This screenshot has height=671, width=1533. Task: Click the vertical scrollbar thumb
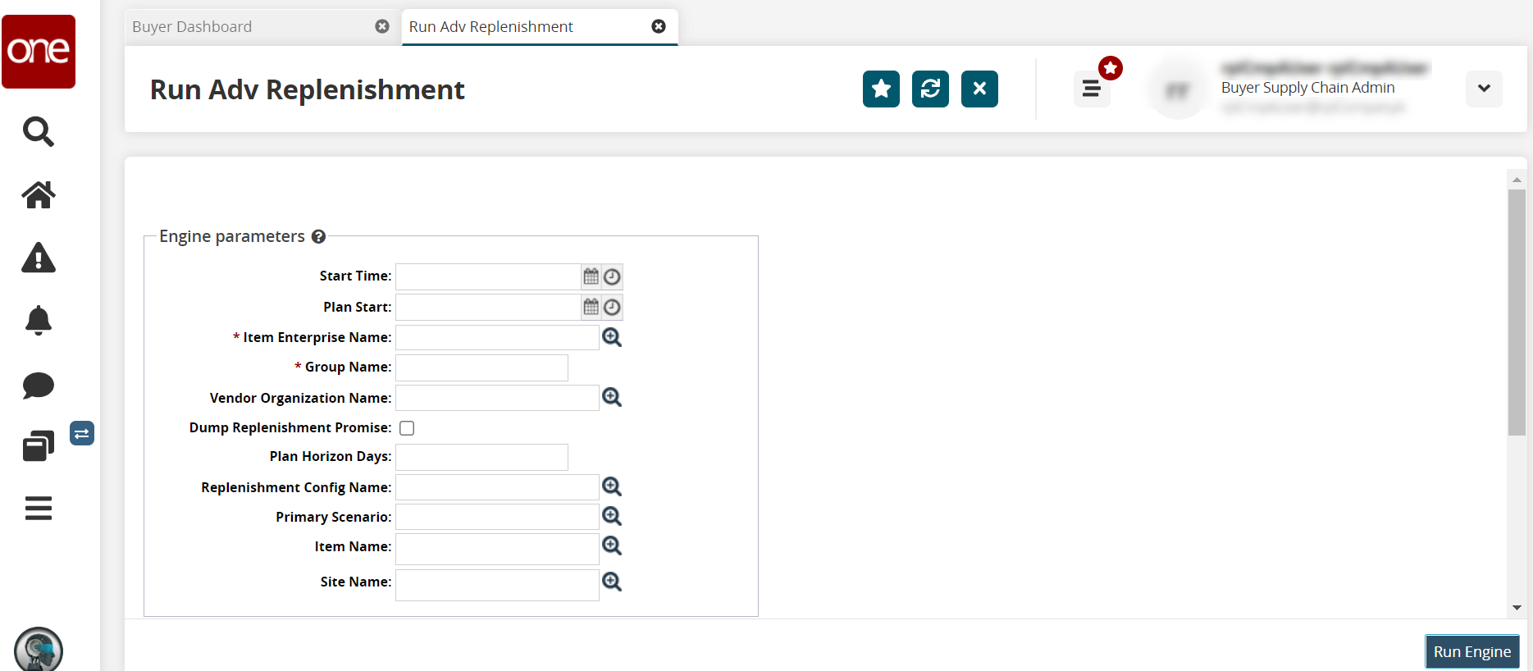(1517, 313)
